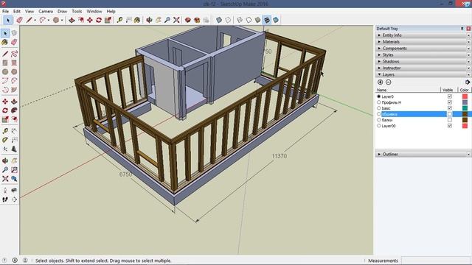Delete layer with minus button
Viewport: 472px width, 265px height.
[x=389, y=82]
